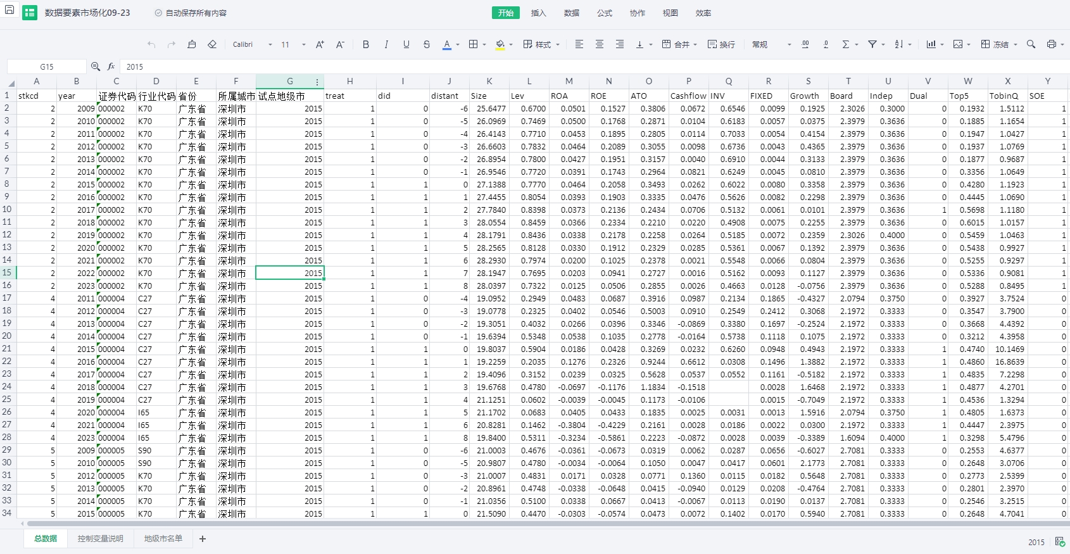Click the undo arrow icon
The width and height of the screenshot is (1070, 554).
pos(151,44)
